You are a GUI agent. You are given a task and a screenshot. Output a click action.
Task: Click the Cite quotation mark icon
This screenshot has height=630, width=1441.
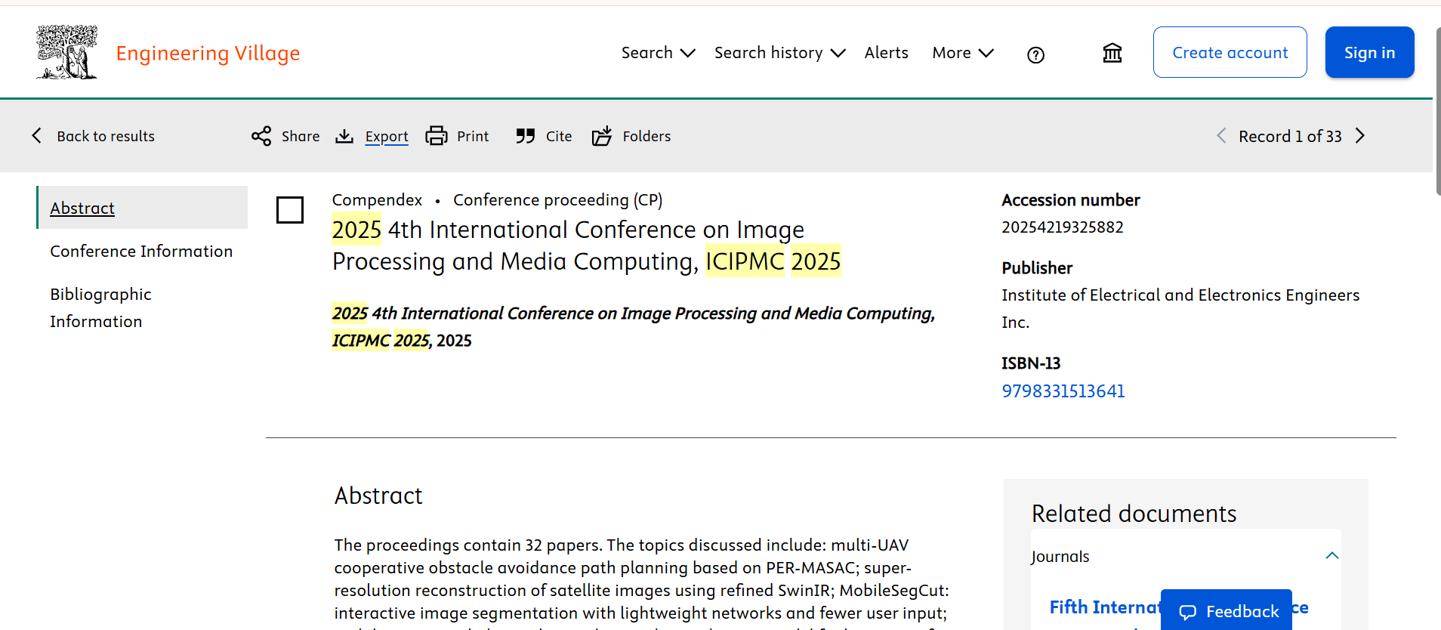pos(525,136)
